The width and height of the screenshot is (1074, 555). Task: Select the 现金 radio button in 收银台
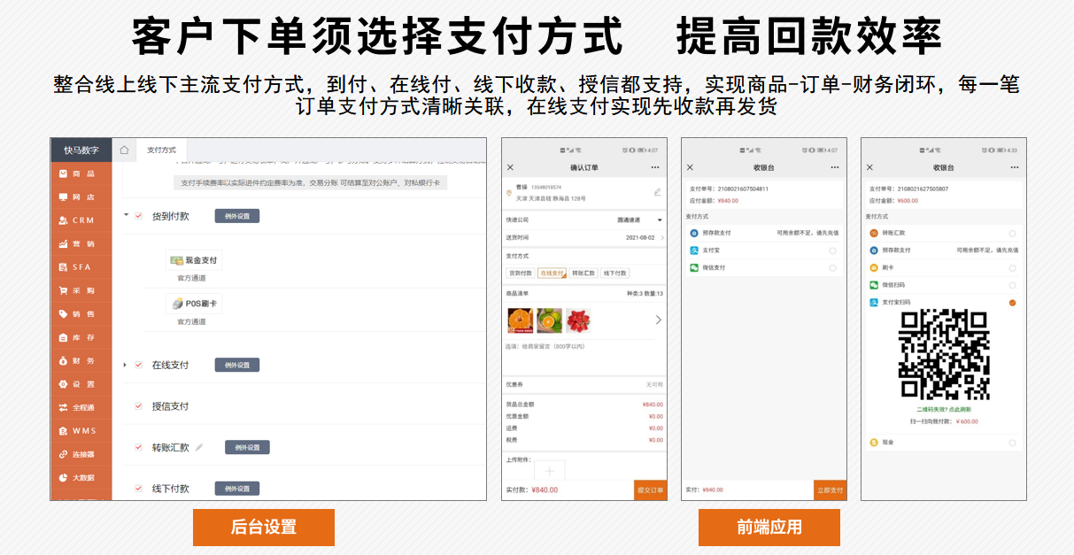1012,442
